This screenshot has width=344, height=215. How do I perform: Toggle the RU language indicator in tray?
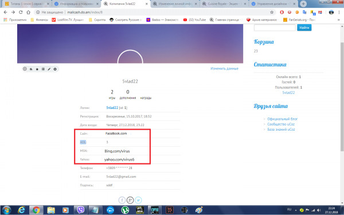click(x=289, y=210)
